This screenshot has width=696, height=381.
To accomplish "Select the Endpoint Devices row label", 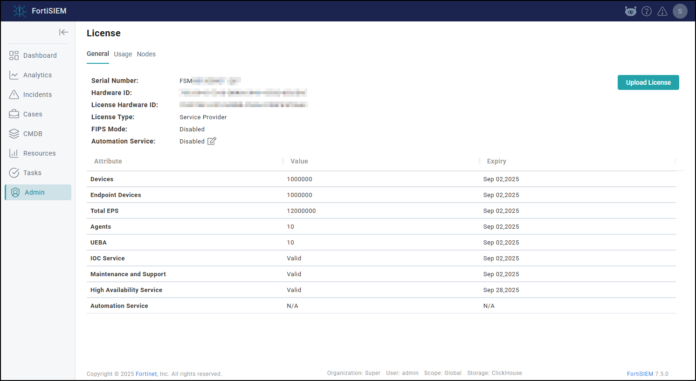I will [x=116, y=195].
